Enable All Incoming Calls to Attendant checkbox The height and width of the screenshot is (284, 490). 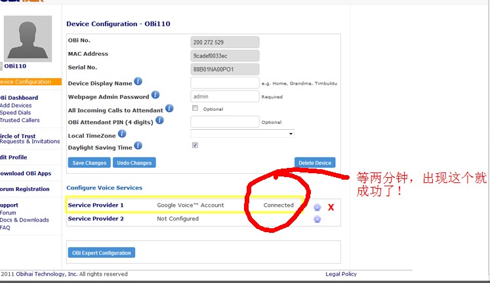point(195,108)
